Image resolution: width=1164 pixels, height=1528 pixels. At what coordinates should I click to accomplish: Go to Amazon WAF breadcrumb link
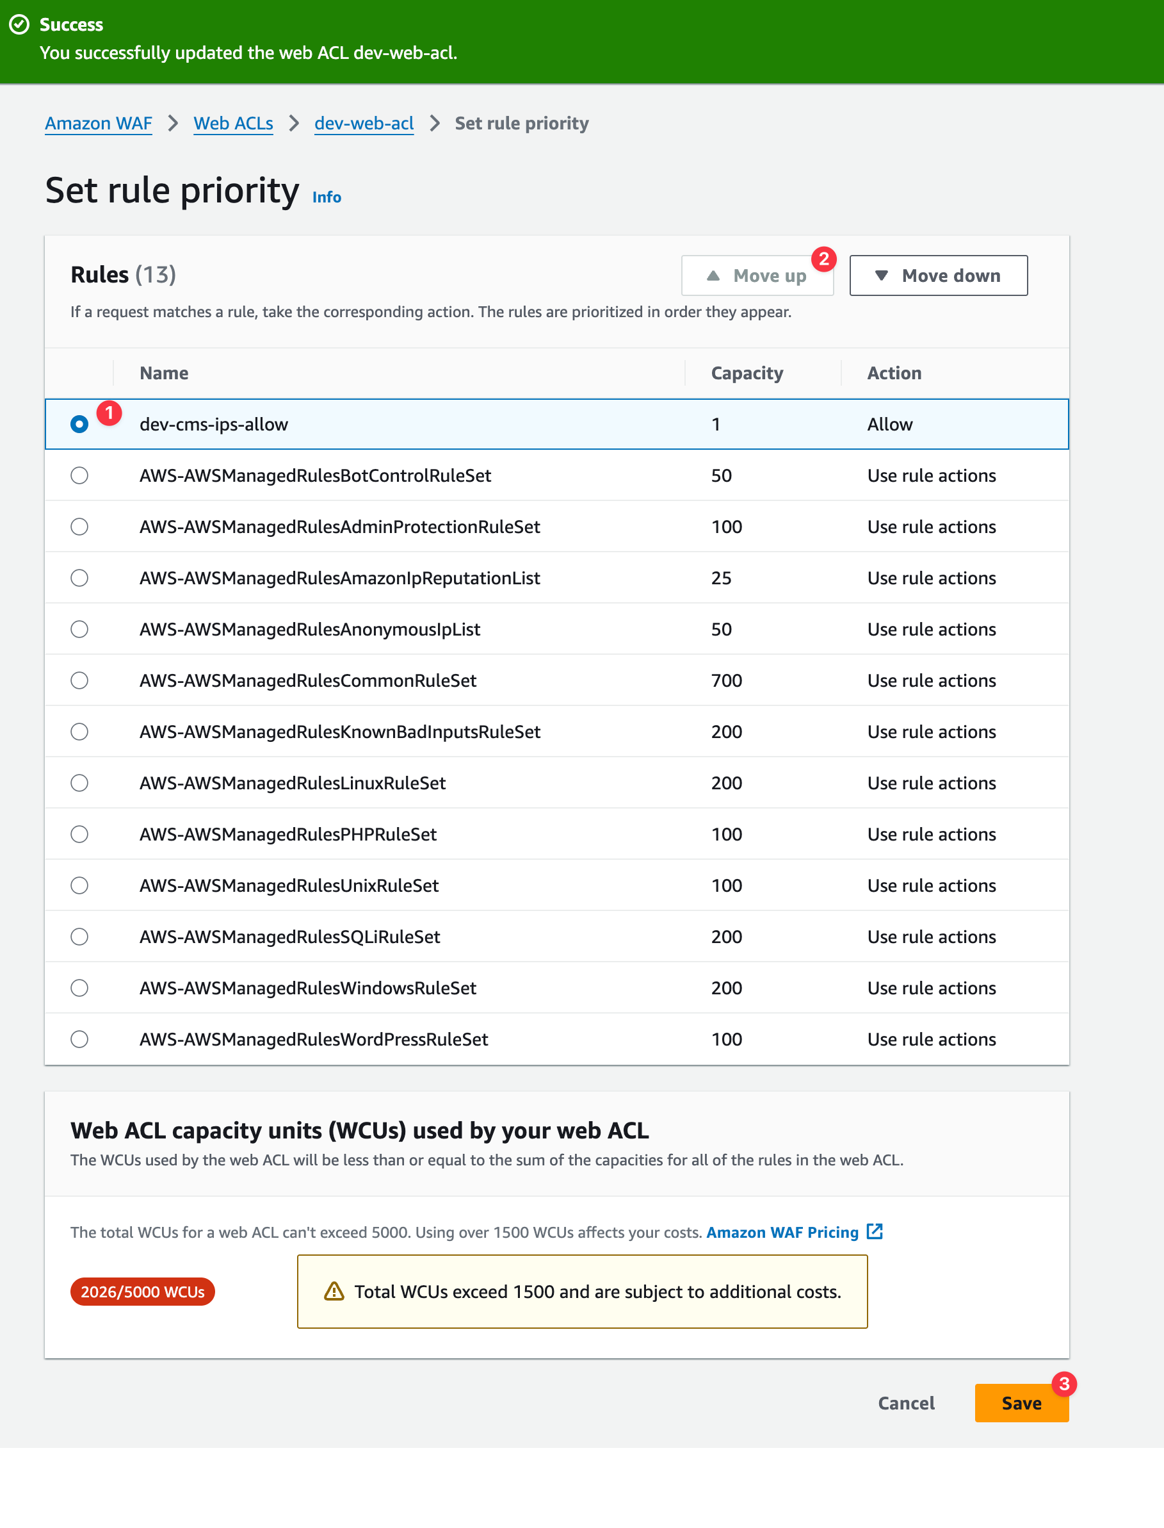tap(99, 124)
